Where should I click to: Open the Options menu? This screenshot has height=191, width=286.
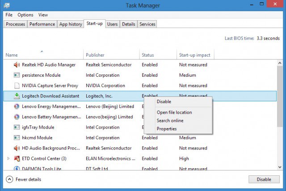(25, 15)
